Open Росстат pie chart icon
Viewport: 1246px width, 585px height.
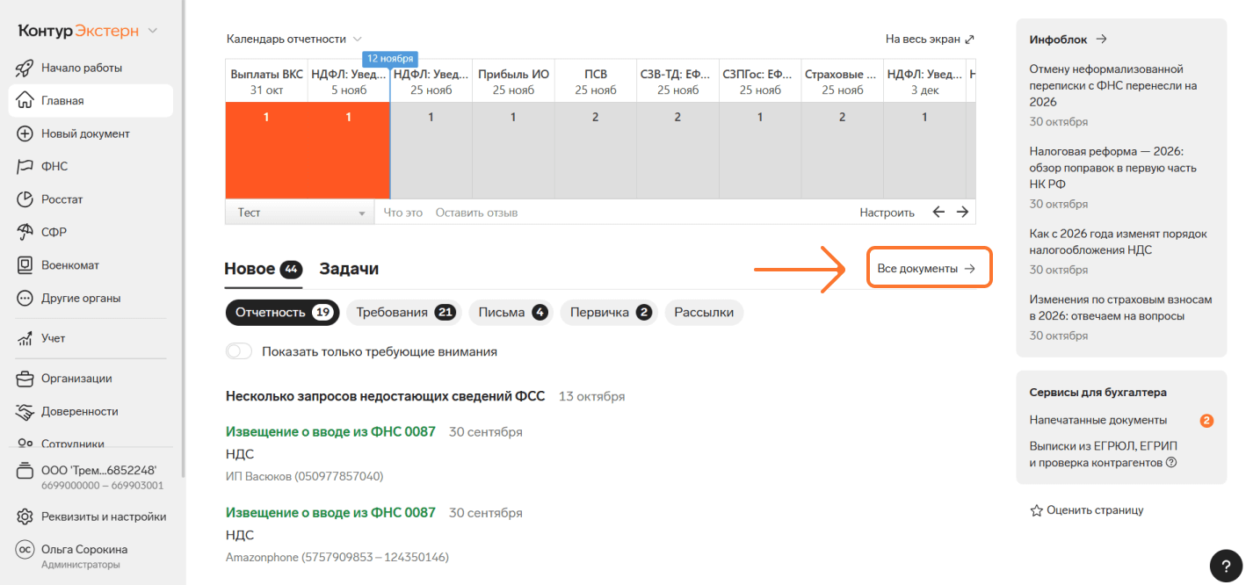point(25,199)
